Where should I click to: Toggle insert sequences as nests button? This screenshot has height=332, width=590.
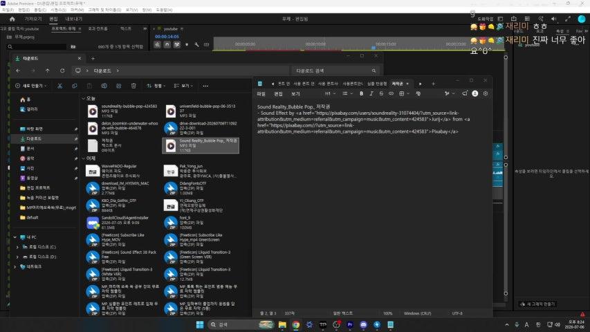(x=157, y=45)
